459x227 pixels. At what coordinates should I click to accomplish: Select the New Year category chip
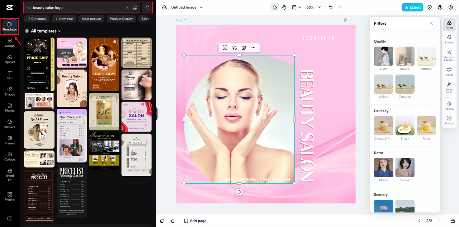[64, 19]
